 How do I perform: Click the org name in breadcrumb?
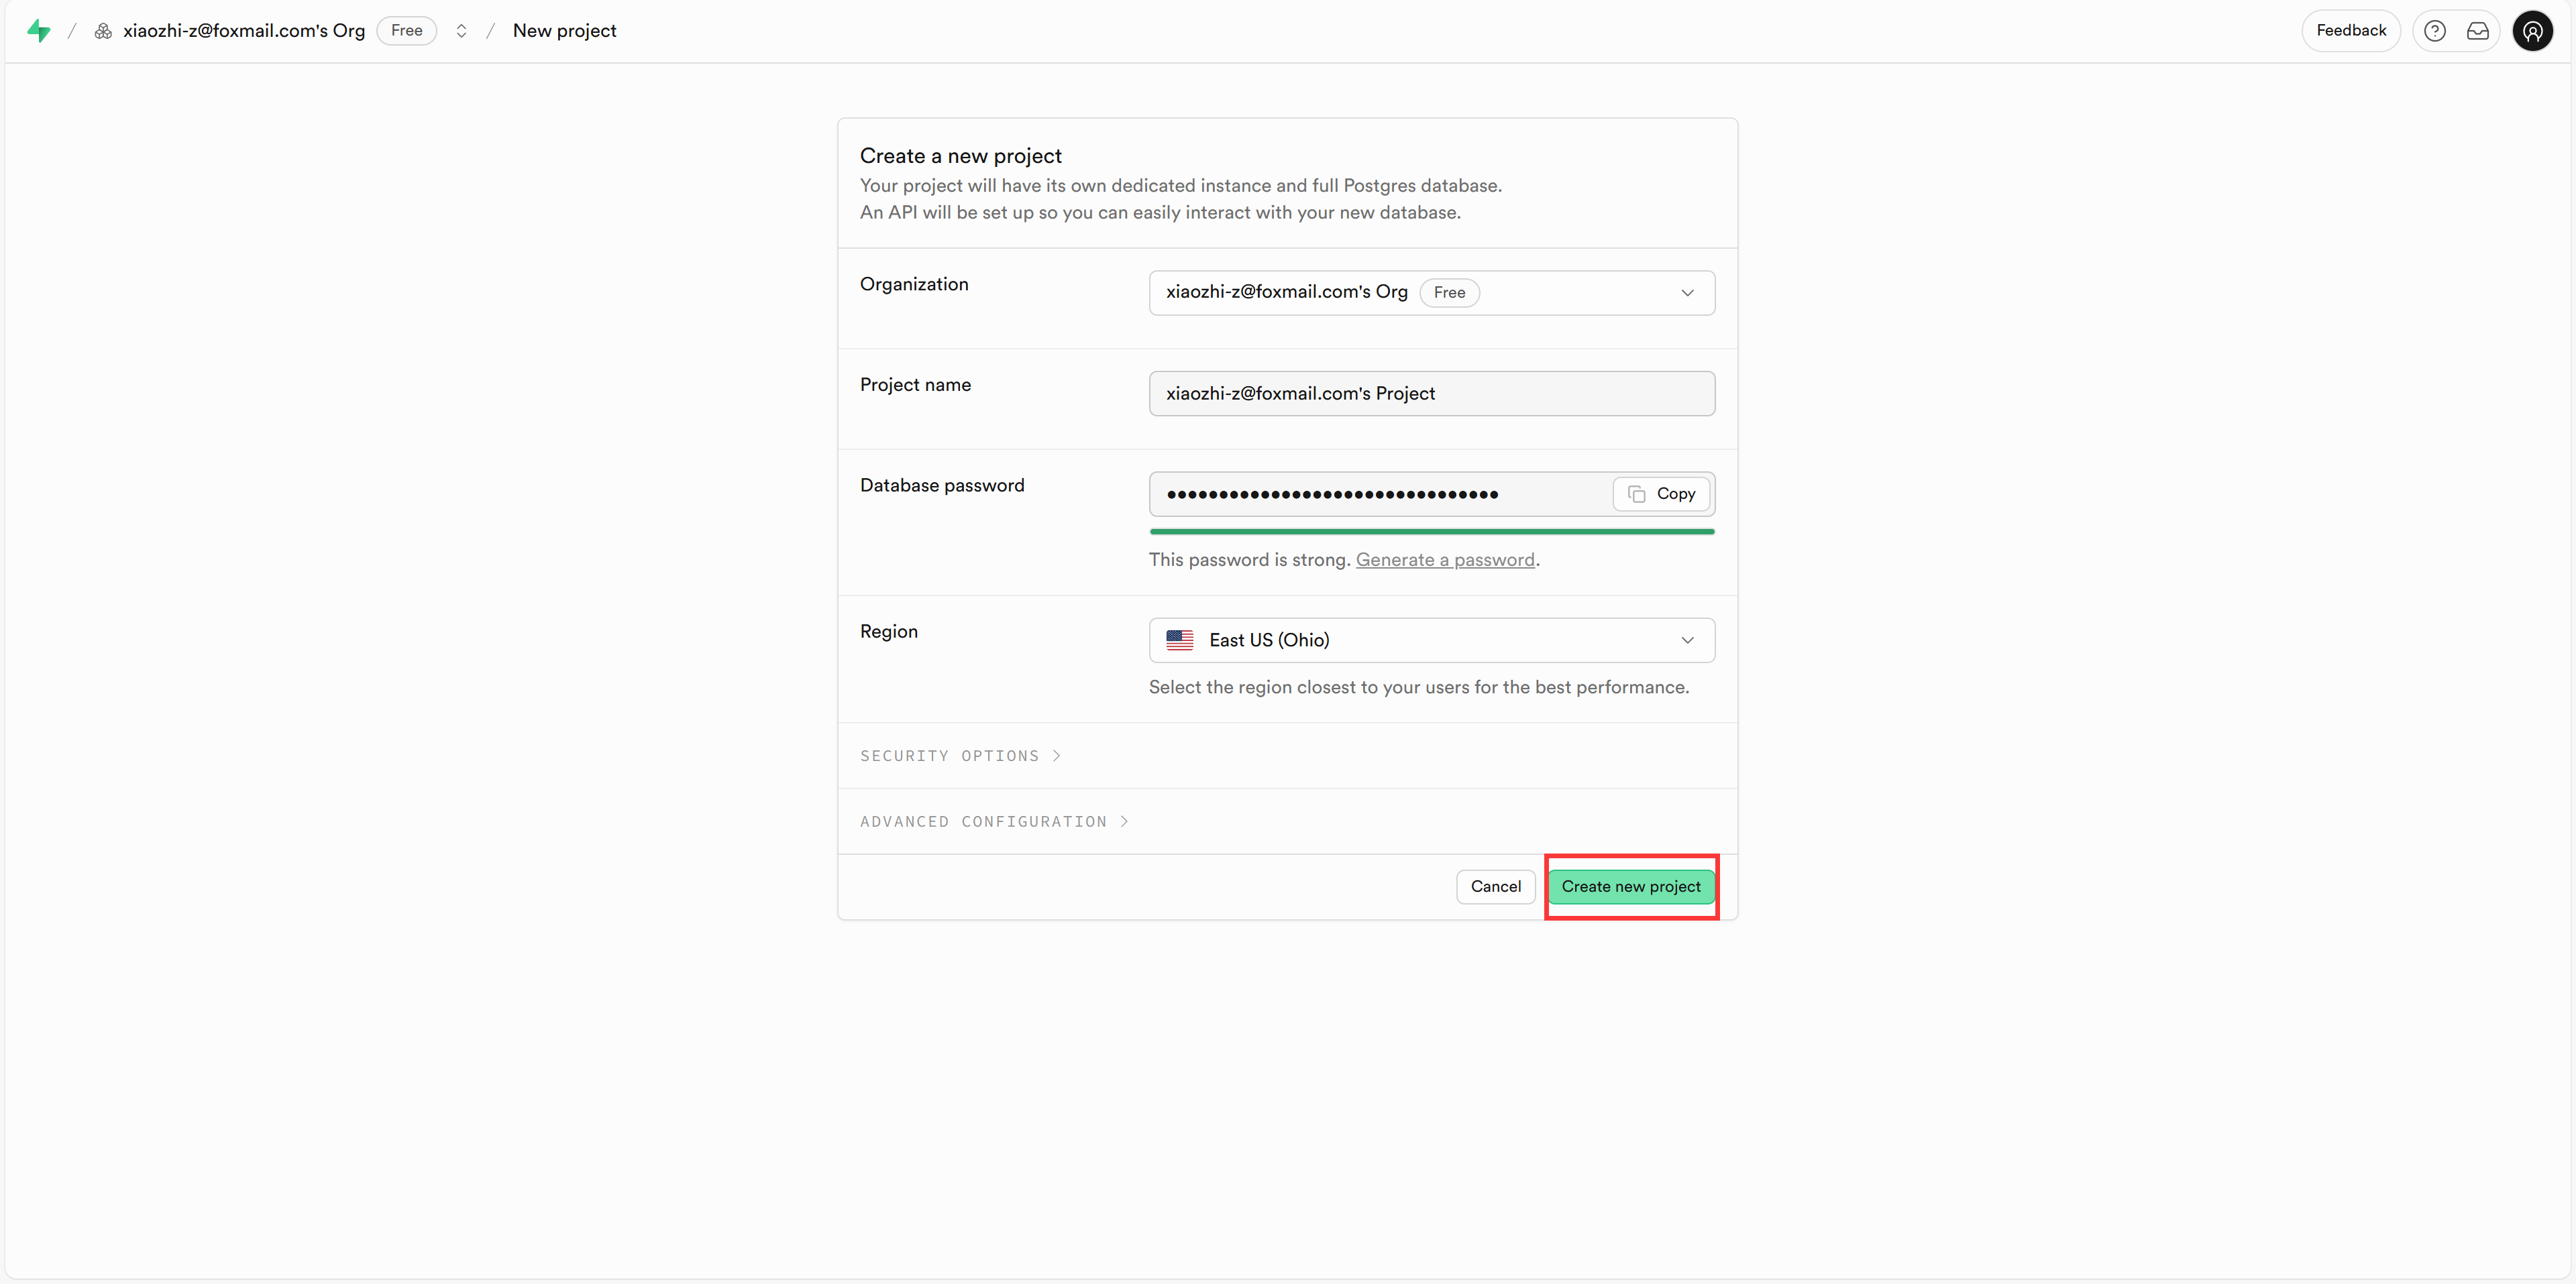pos(243,31)
